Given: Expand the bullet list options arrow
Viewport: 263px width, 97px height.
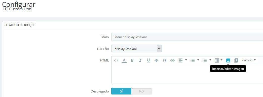Looking at the screenshot, I should click(198, 60).
